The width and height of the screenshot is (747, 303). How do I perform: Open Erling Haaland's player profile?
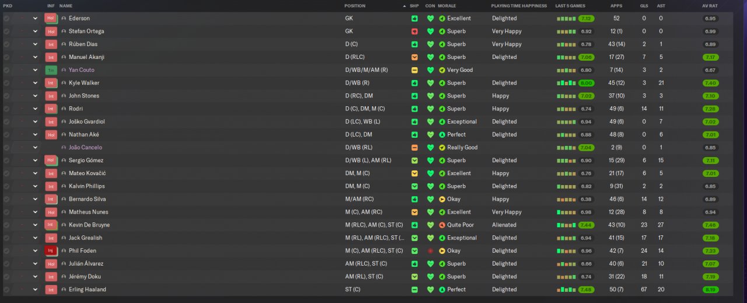click(88, 290)
